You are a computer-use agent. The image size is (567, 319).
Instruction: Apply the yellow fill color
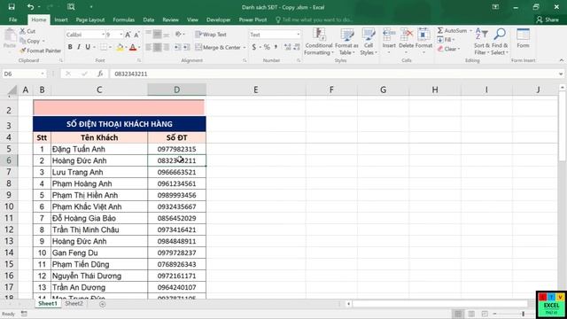pyautogui.click(x=120, y=47)
